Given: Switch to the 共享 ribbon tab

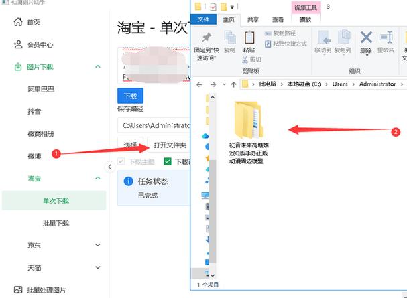Looking at the screenshot, I should [x=253, y=19].
